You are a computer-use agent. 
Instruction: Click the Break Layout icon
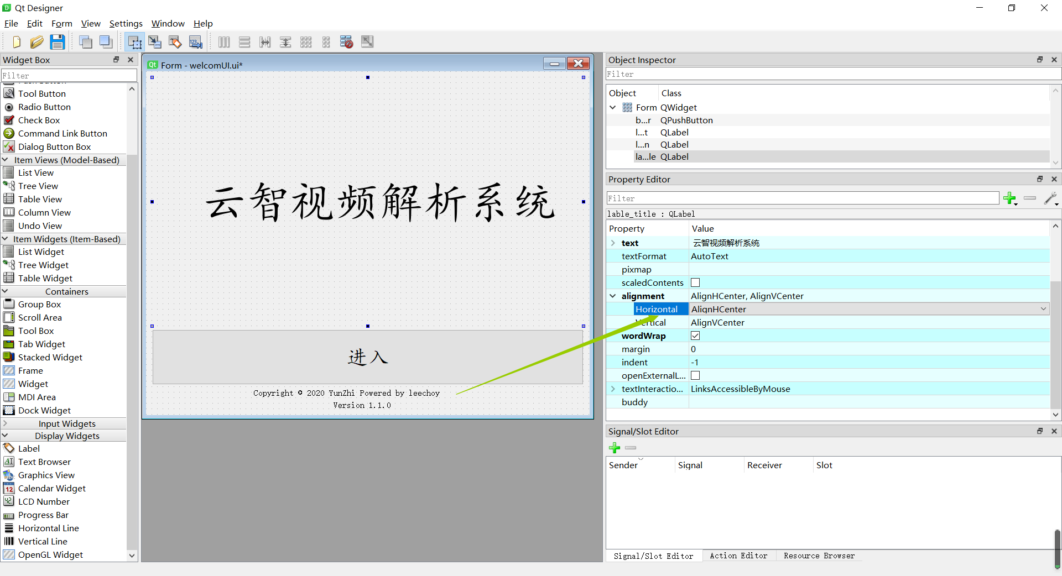pos(347,42)
